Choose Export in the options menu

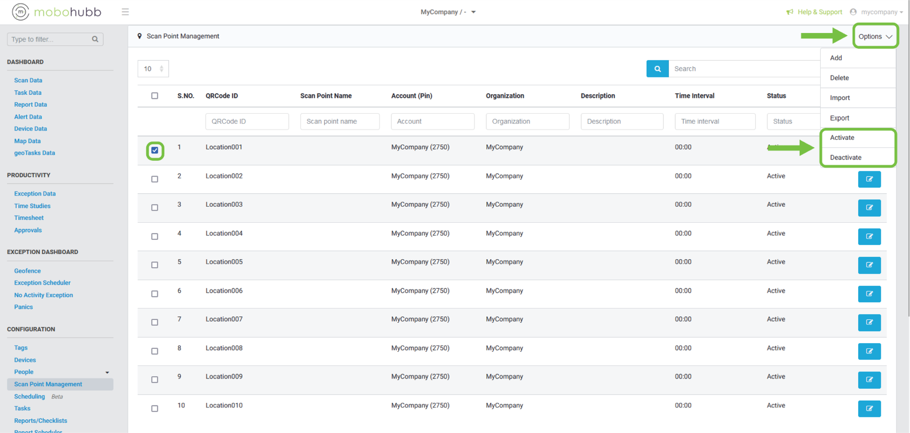click(x=839, y=118)
